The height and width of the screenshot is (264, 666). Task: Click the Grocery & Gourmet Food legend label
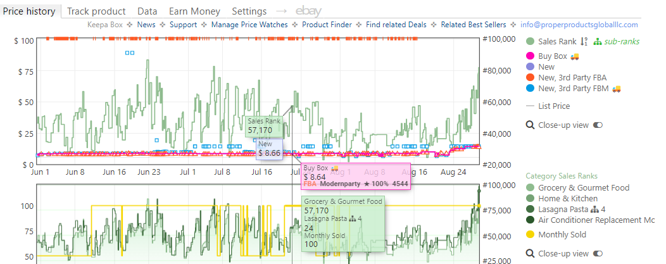point(584,187)
